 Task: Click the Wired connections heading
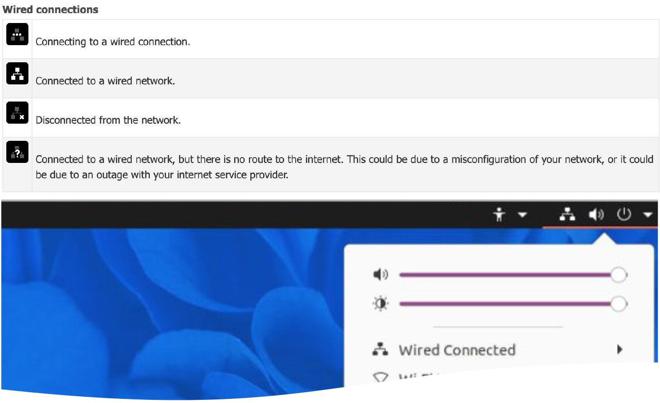[x=51, y=9]
